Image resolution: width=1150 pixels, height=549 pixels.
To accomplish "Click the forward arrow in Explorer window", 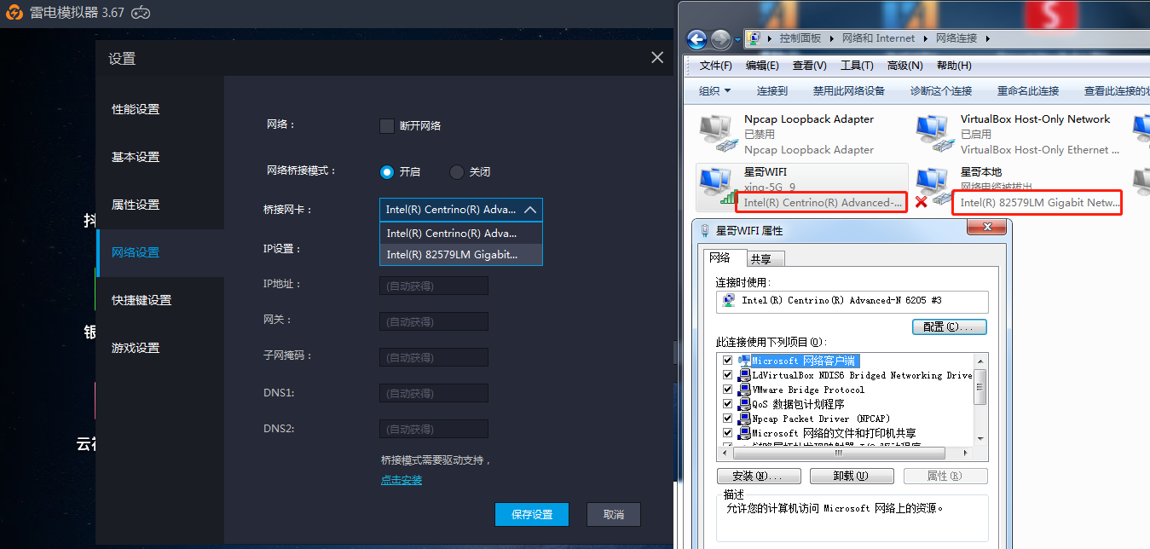I will 720,39.
